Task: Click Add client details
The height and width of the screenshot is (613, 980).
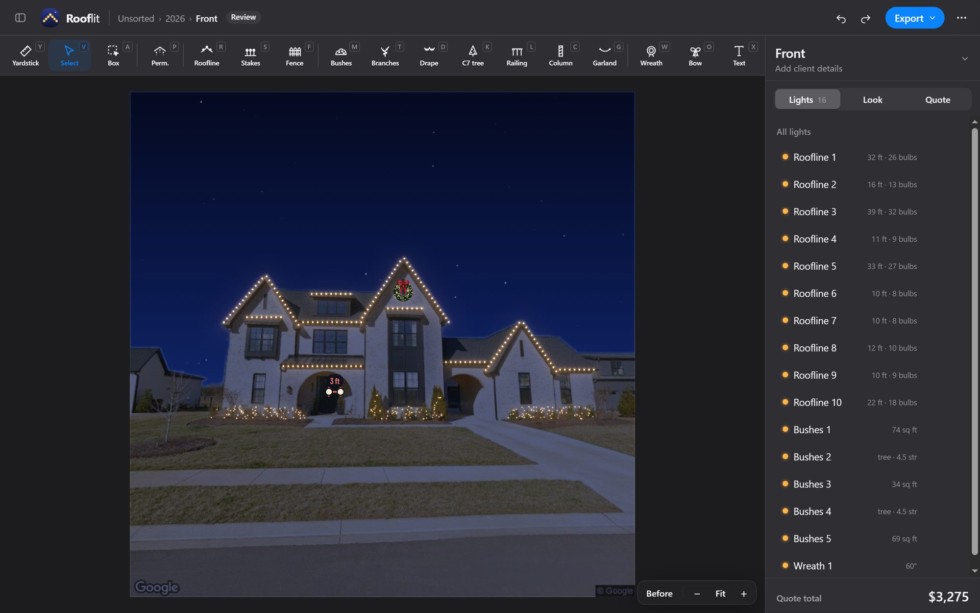Action: click(808, 69)
